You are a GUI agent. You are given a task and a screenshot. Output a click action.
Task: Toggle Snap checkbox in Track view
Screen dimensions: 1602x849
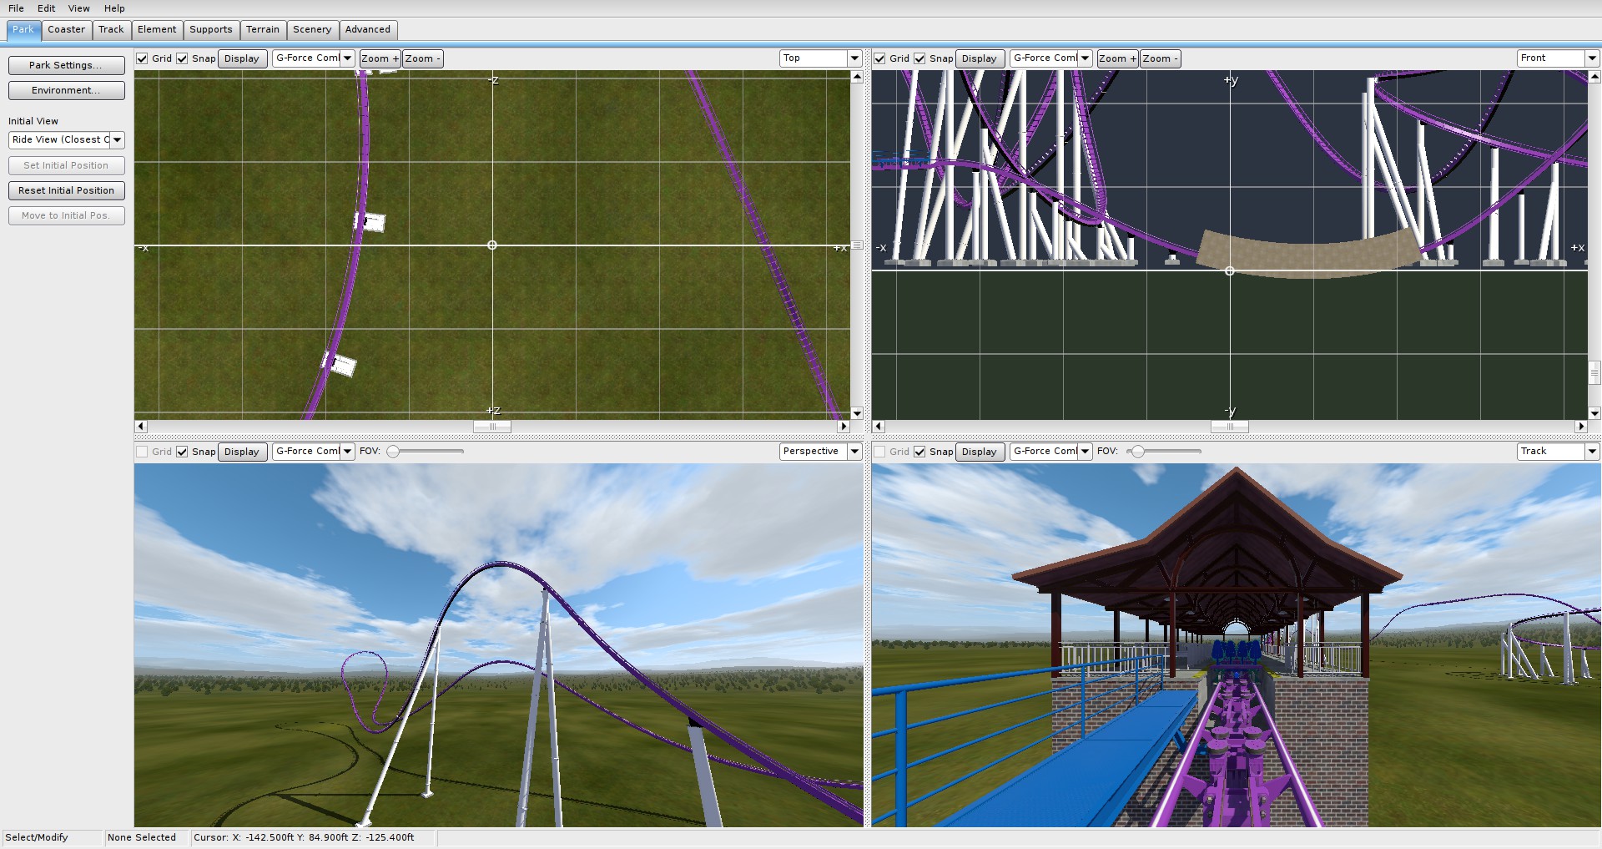point(919,452)
